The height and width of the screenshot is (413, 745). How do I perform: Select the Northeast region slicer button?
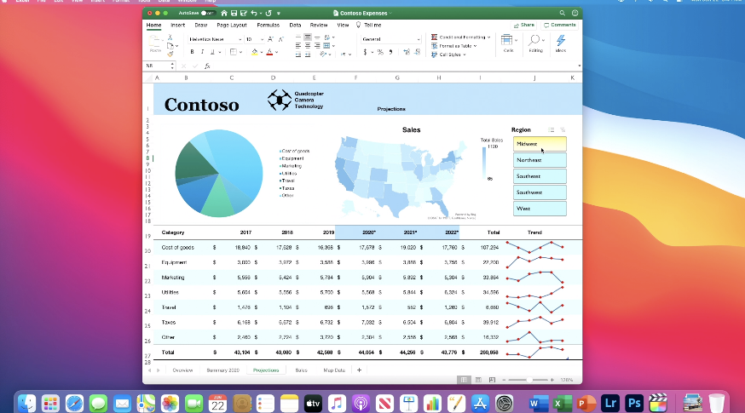(x=540, y=160)
